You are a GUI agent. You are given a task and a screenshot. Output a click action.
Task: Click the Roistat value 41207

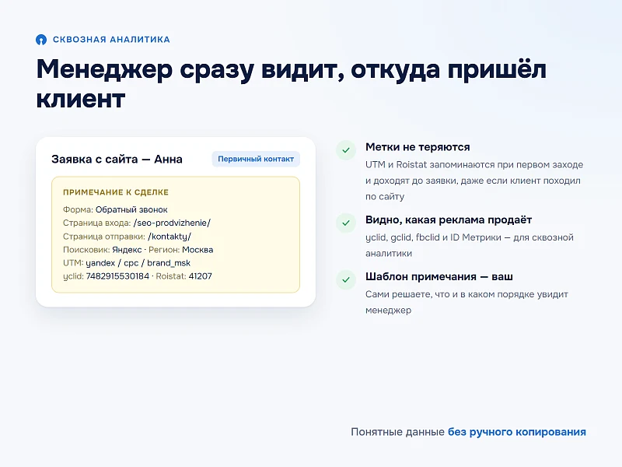click(x=201, y=276)
